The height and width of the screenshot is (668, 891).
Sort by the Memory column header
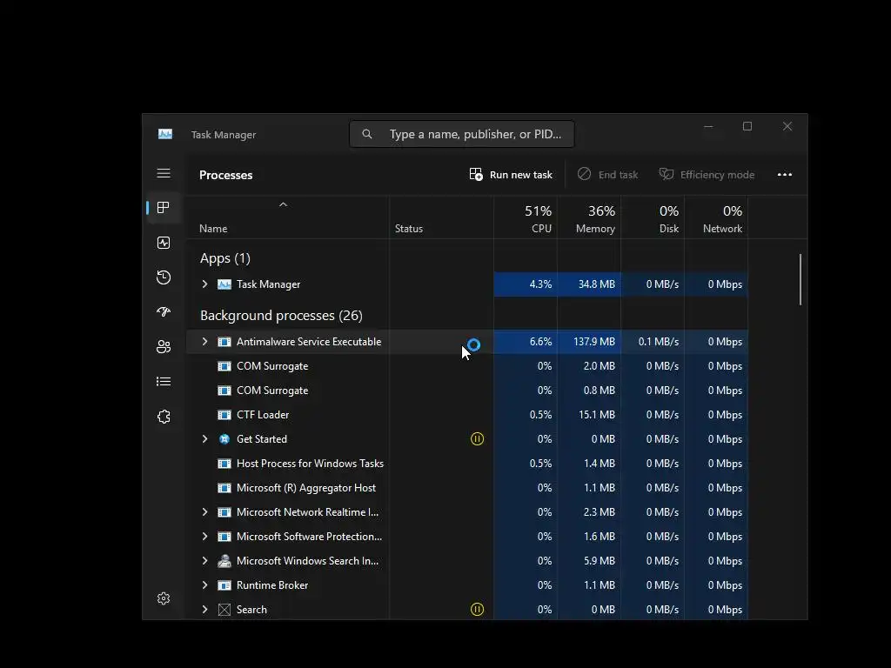click(x=589, y=217)
